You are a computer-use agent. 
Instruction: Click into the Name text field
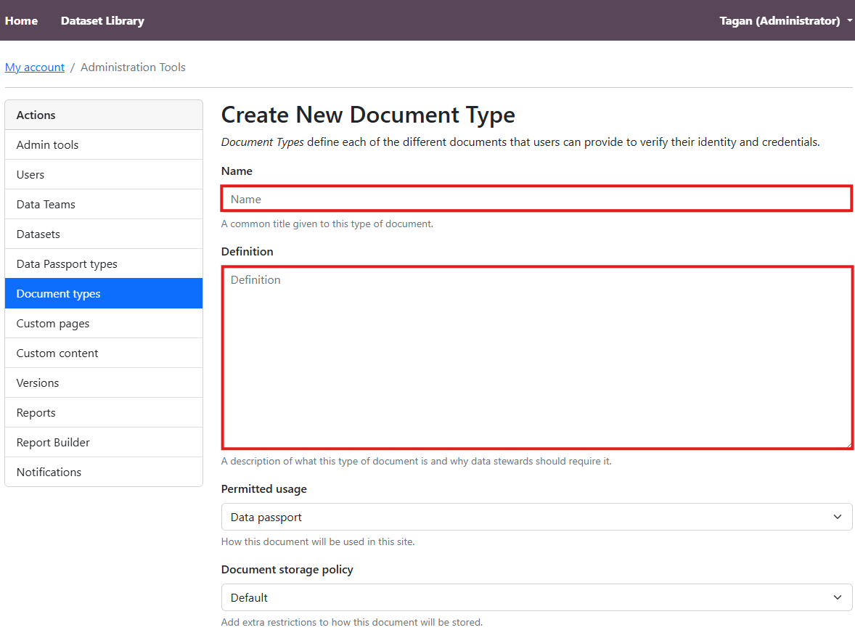point(536,199)
